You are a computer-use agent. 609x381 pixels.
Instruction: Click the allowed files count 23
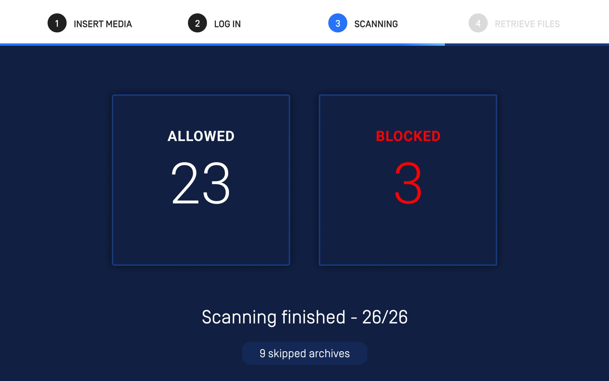[201, 183]
